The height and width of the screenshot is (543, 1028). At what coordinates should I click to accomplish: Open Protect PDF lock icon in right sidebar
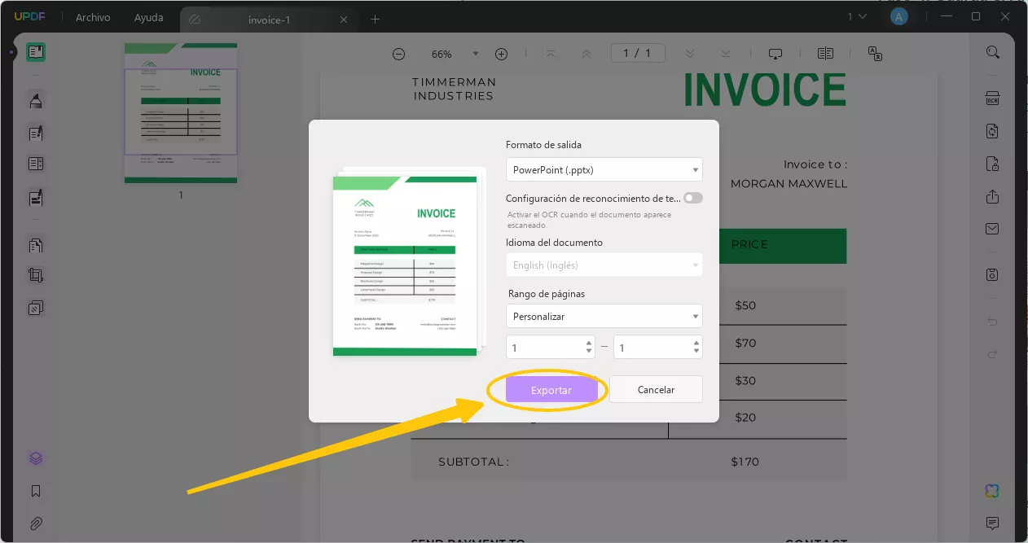click(x=992, y=164)
